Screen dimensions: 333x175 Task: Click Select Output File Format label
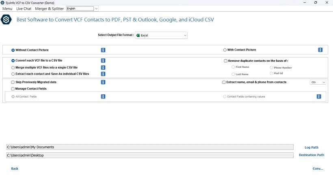coord(116,35)
